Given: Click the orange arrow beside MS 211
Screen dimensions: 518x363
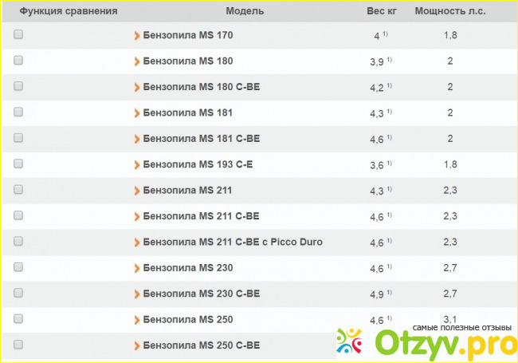Looking at the screenshot, I should 137,191.
